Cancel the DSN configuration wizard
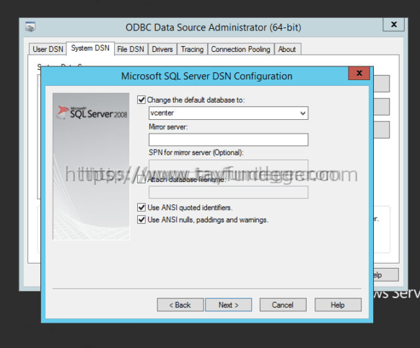The image size is (420, 348). click(x=283, y=305)
